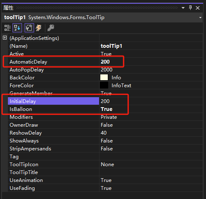Click the empty Tag value field

pyautogui.click(x=151, y=157)
